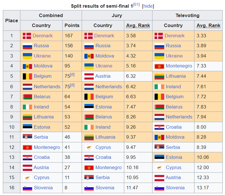The width and height of the screenshot is (225, 195).
Task: Open the Lithuania link in the Combined column
Action: 44,117
